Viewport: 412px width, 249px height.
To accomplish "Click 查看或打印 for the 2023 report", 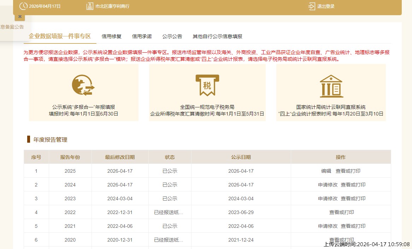I will pos(354,198).
